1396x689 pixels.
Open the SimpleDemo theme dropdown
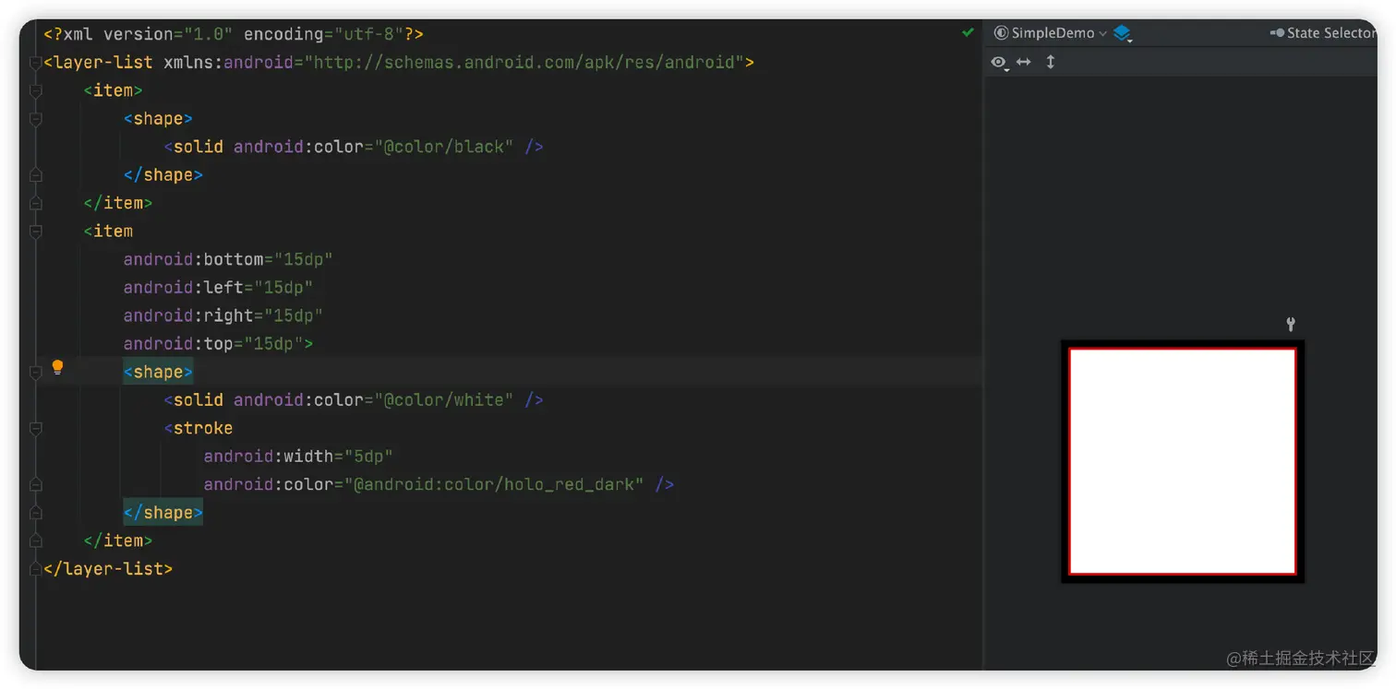pos(1050,33)
